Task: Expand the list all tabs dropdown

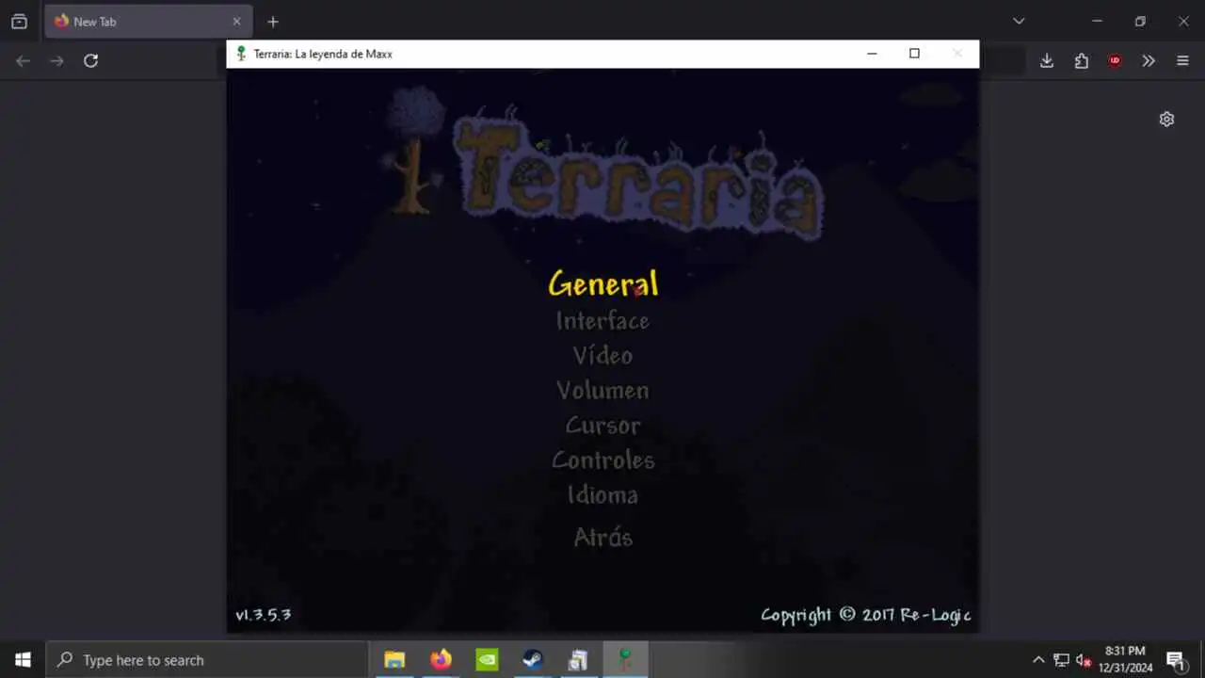Action: (1019, 22)
